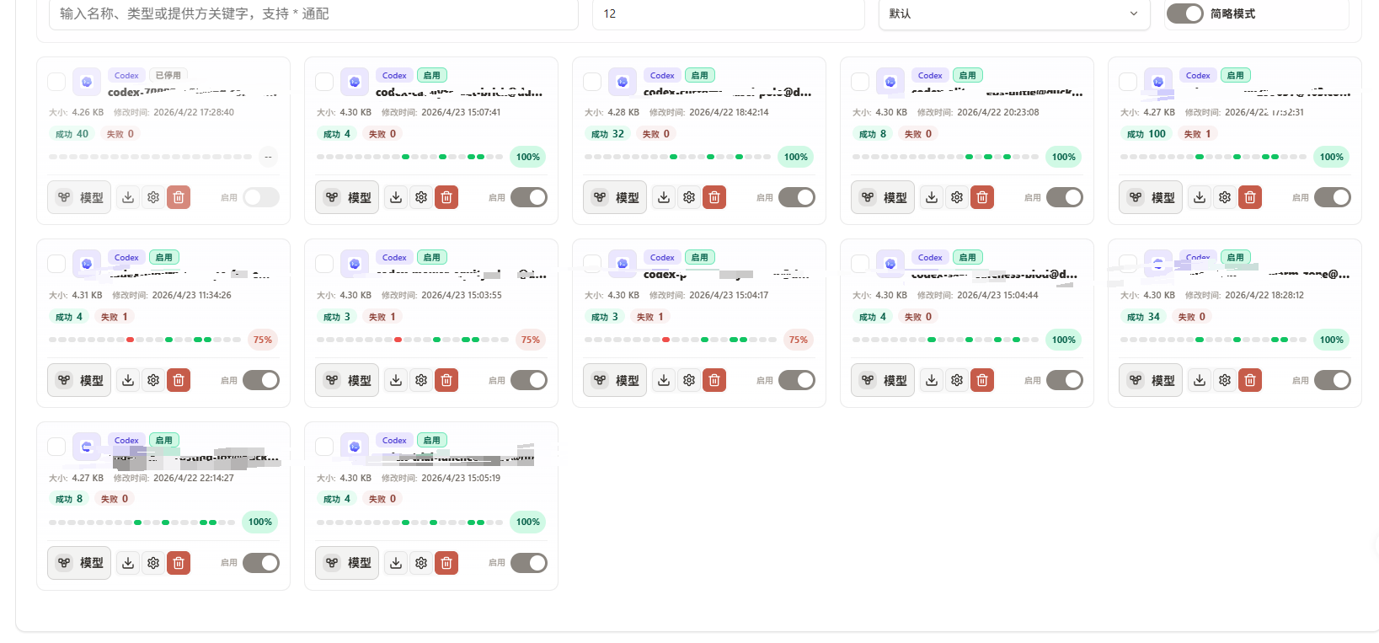Click the 已停用 tag on the first card
Image resolution: width=1379 pixels, height=643 pixels.
[x=168, y=75]
